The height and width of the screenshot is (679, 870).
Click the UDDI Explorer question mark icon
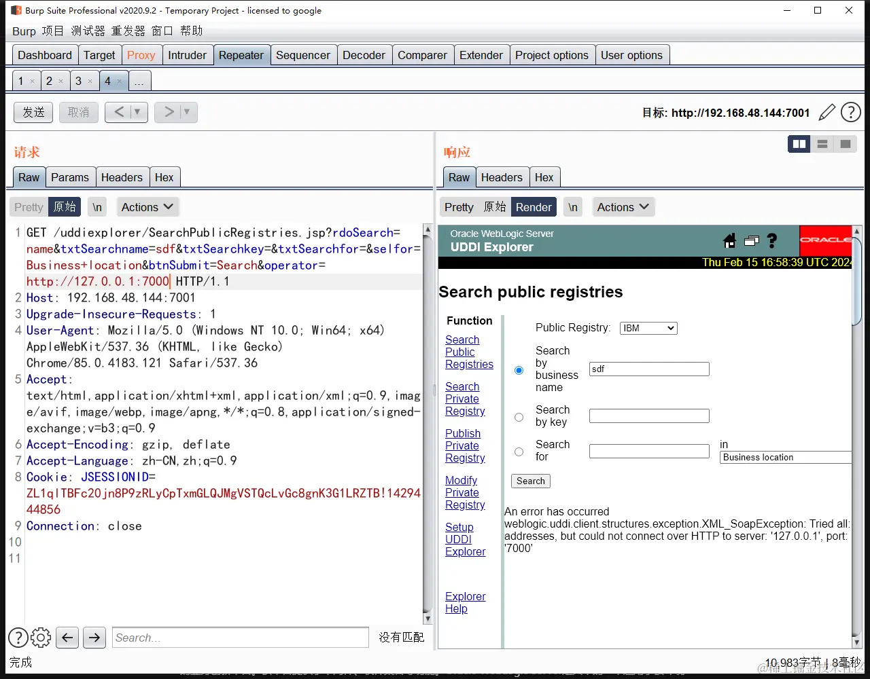tap(771, 240)
